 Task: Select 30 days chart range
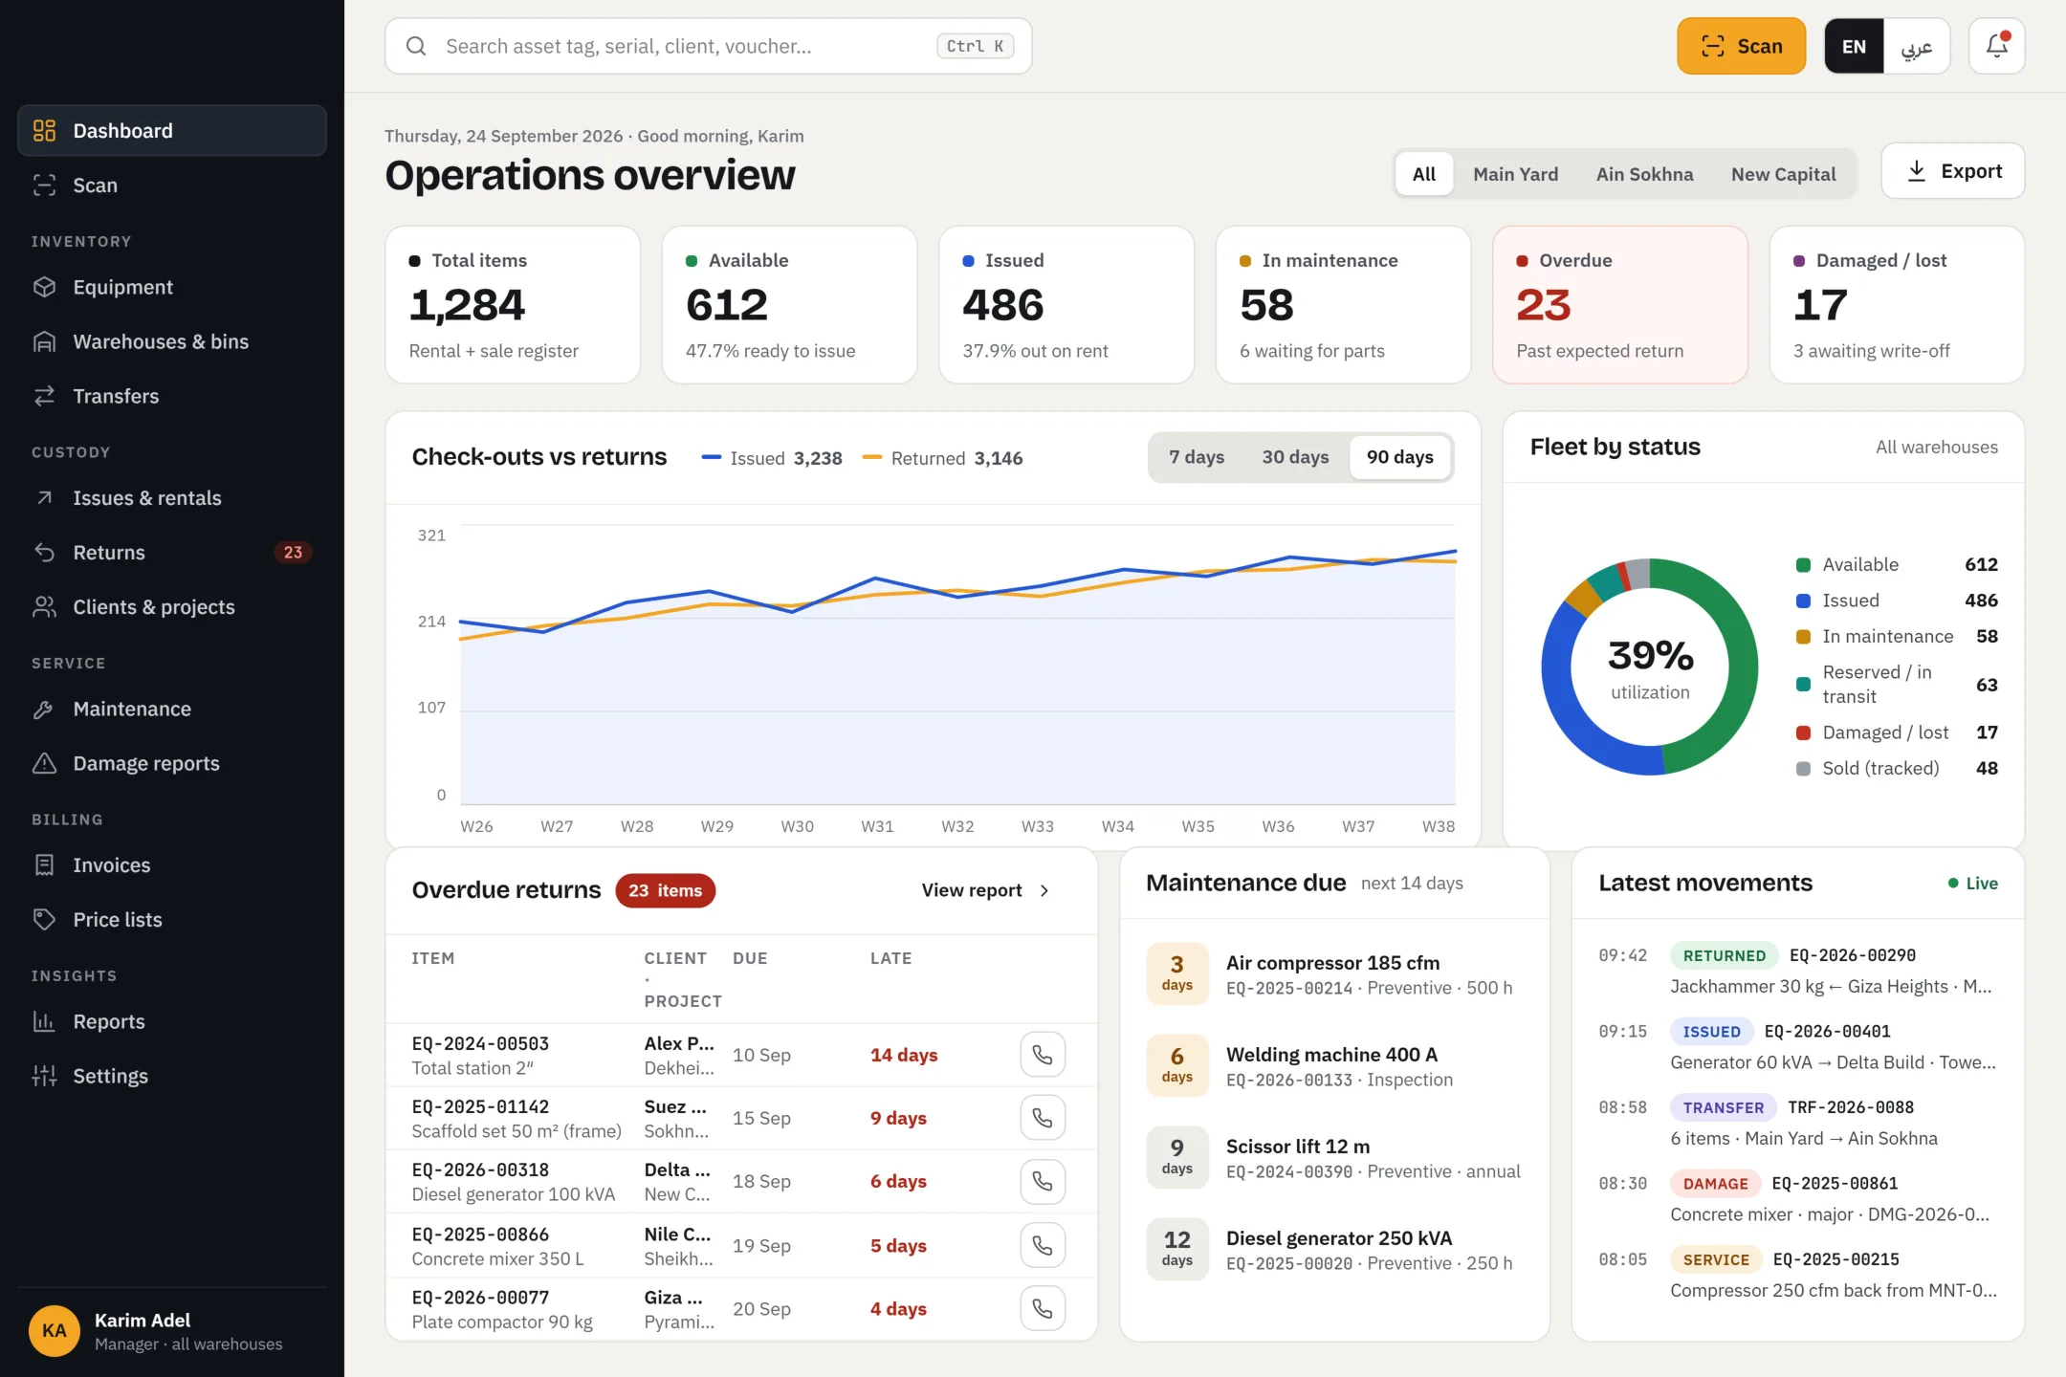coord(1295,457)
